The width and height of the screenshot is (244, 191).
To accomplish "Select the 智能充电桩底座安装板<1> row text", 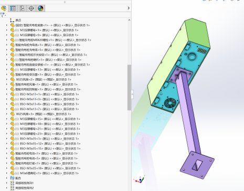I will coord(52,65).
